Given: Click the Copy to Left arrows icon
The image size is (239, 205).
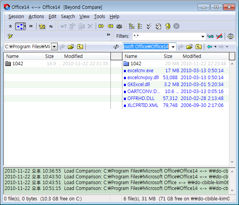Looking at the screenshot, I should click(110, 26).
